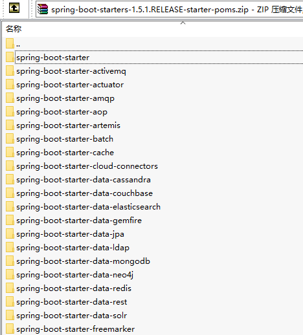This screenshot has height=335, width=303.
Task: Click folder icon of spring-boot-starter-data-cassandra
Action: pyautogui.click(x=10, y=179)
